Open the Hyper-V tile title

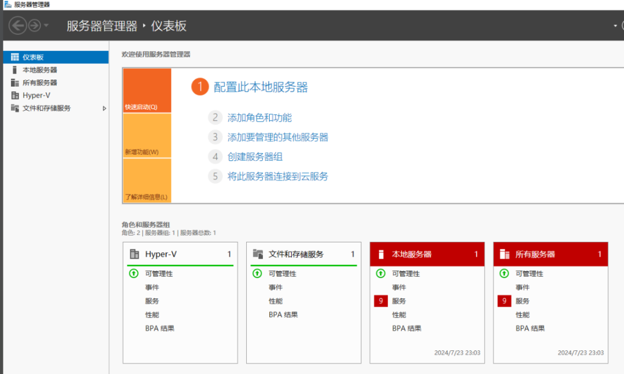point(161,254)
